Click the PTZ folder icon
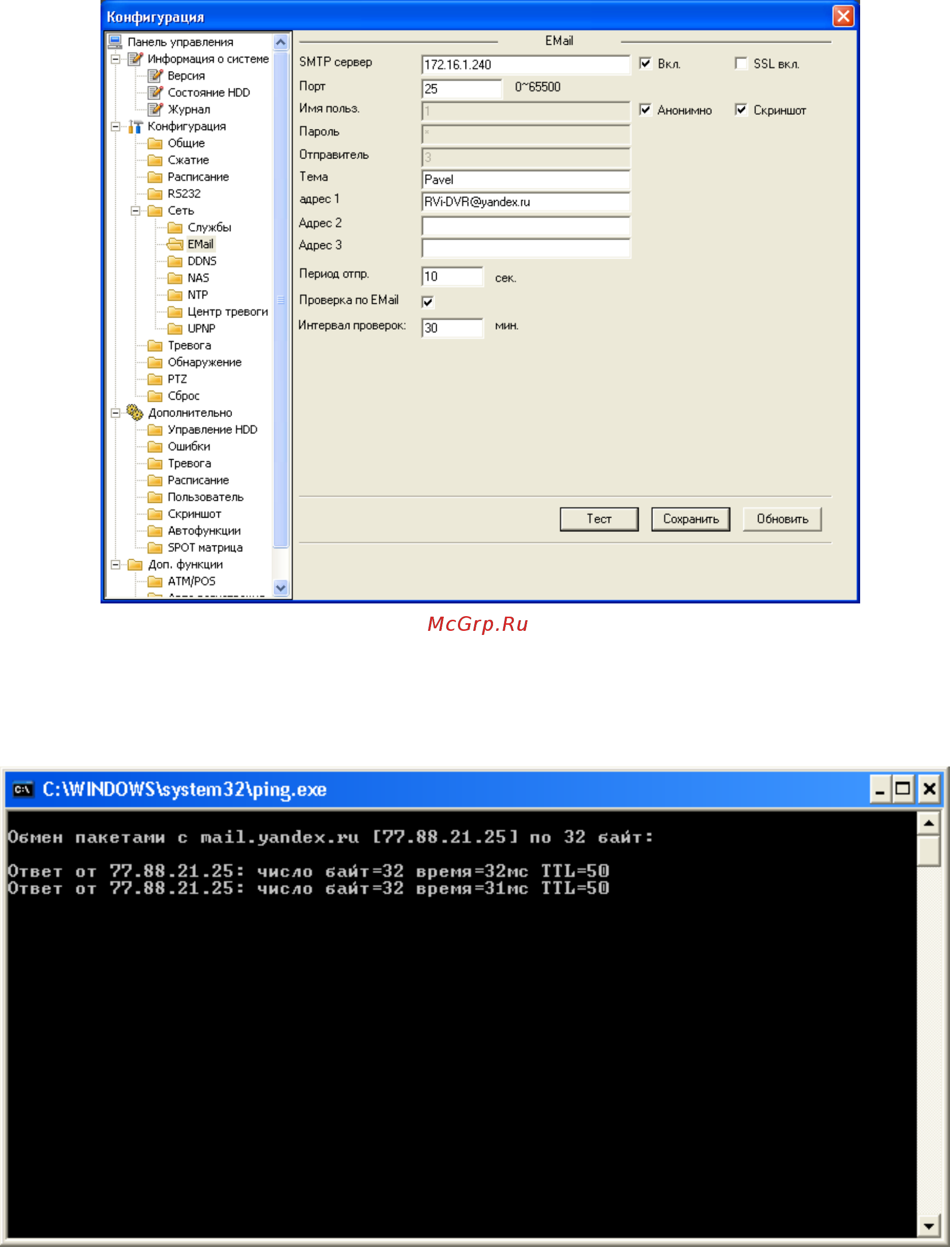This screenshot has height=1247, width=950. pyautogui.click(x=155, y=379)
